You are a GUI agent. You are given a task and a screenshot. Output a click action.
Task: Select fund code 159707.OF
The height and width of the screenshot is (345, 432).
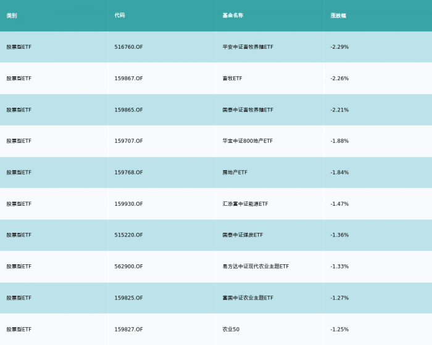(128, 141)
